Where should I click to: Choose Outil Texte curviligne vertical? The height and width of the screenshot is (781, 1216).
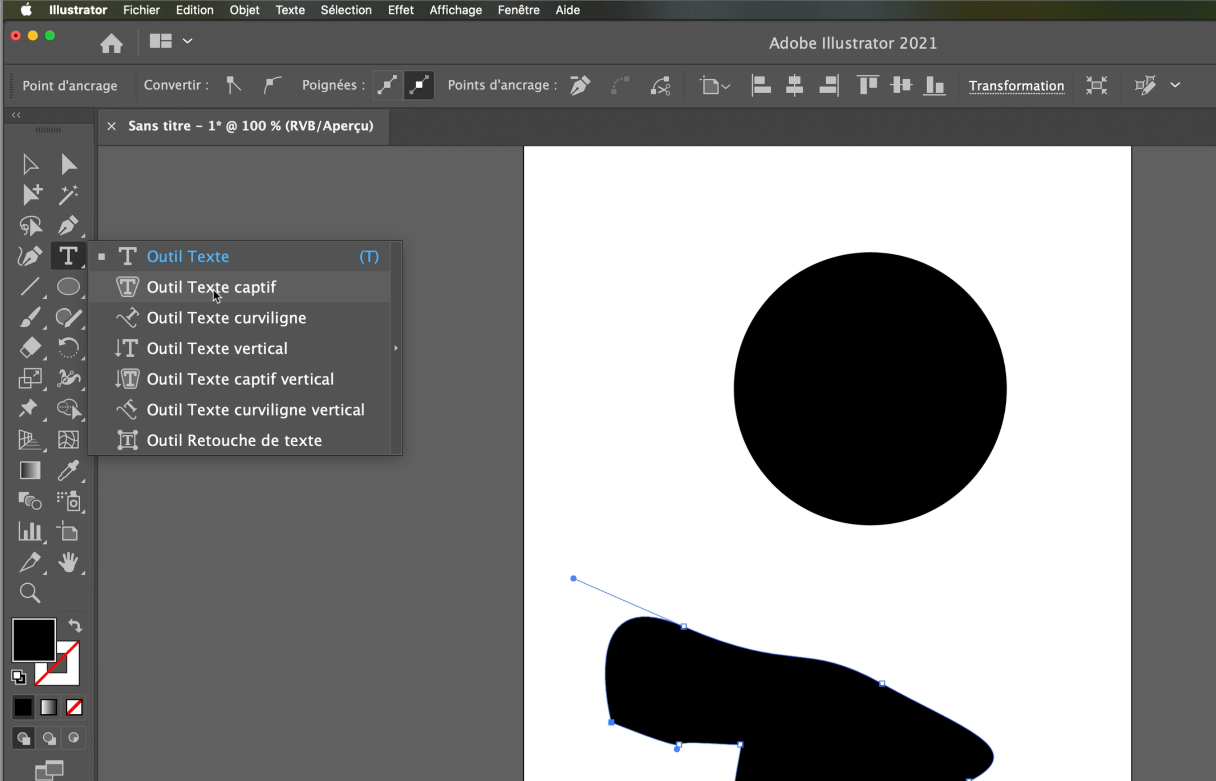click(x=239, y=410)
